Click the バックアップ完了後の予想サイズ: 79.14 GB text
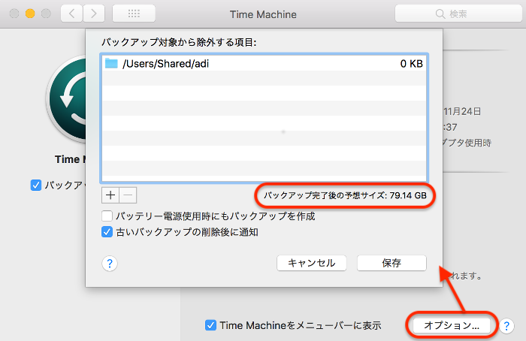This screenshot has height=341, width=526. (345, 195)
